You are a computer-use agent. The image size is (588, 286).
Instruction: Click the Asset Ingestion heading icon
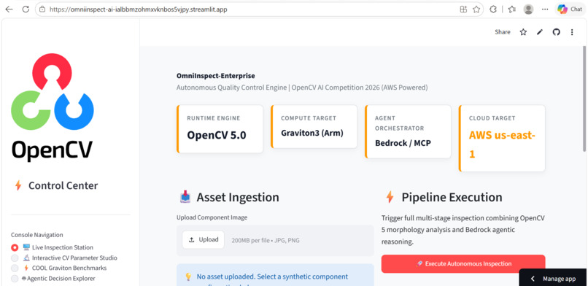(x=185, y=197)
